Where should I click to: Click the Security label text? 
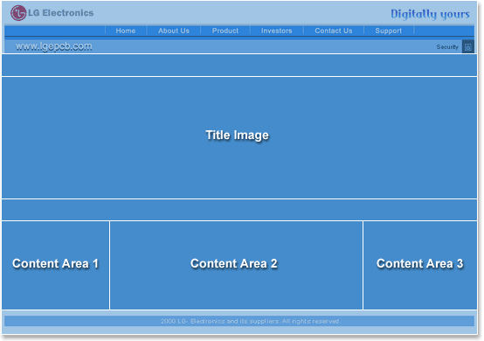pyautogui.click(x=447, y=47)
